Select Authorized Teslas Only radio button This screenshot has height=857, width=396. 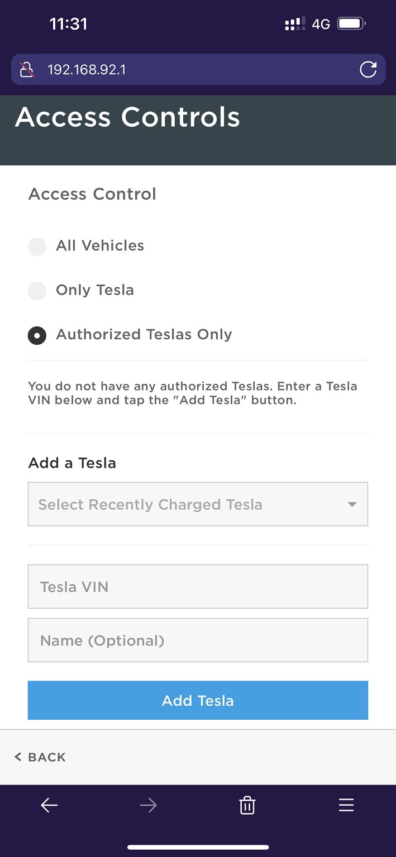point(37,335)
